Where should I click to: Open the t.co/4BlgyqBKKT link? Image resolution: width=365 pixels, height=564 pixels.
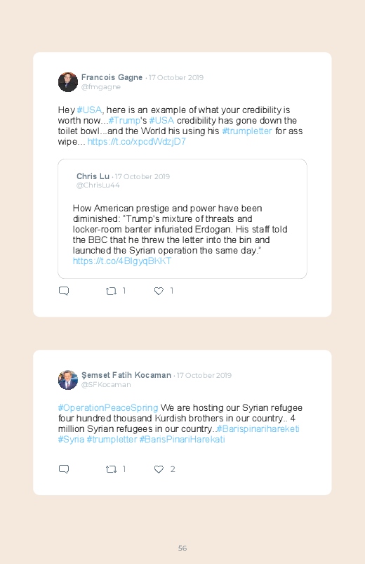[x=122, y=261]
